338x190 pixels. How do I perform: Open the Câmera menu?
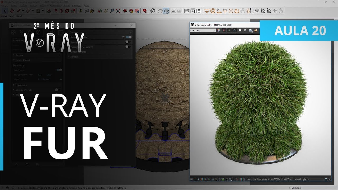(x=34, y=6)
